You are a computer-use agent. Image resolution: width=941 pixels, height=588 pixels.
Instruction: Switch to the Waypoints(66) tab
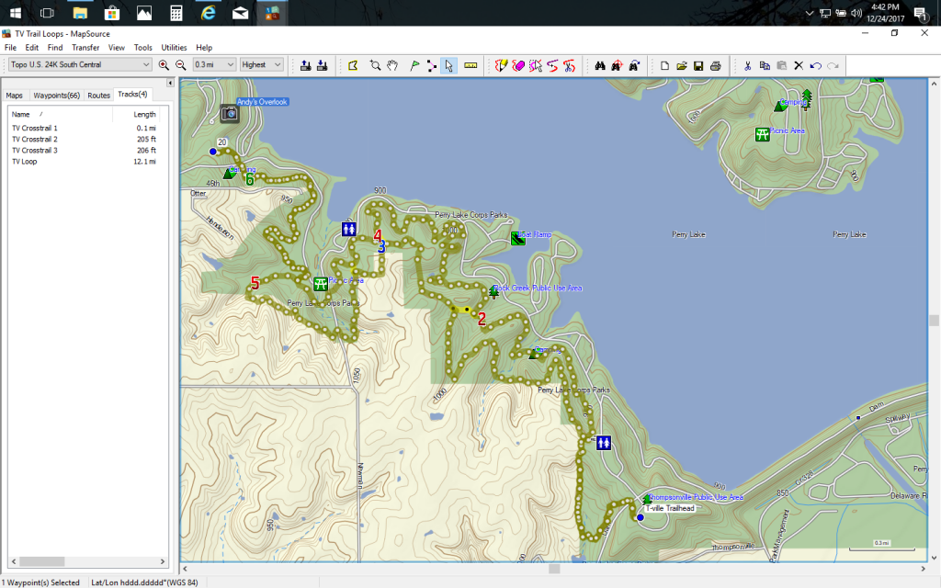point(56,96)
